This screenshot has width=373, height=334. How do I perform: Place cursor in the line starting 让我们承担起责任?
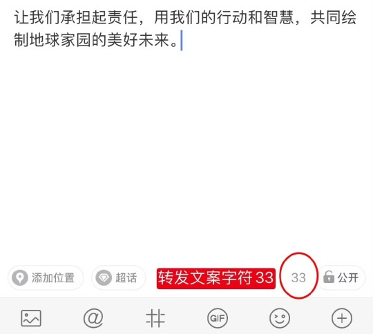tap(185, 17)
